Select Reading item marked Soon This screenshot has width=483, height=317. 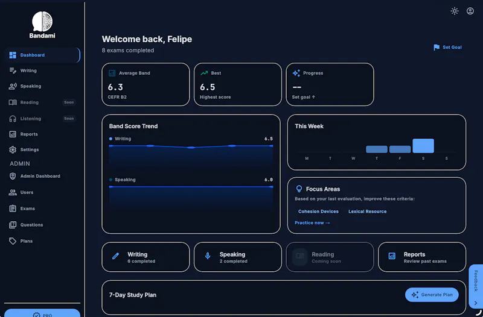click(42, 102)
